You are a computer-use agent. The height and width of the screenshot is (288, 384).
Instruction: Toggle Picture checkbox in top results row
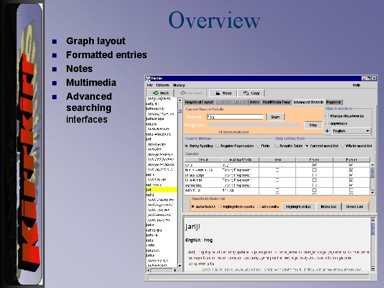[x=351, y=165]
